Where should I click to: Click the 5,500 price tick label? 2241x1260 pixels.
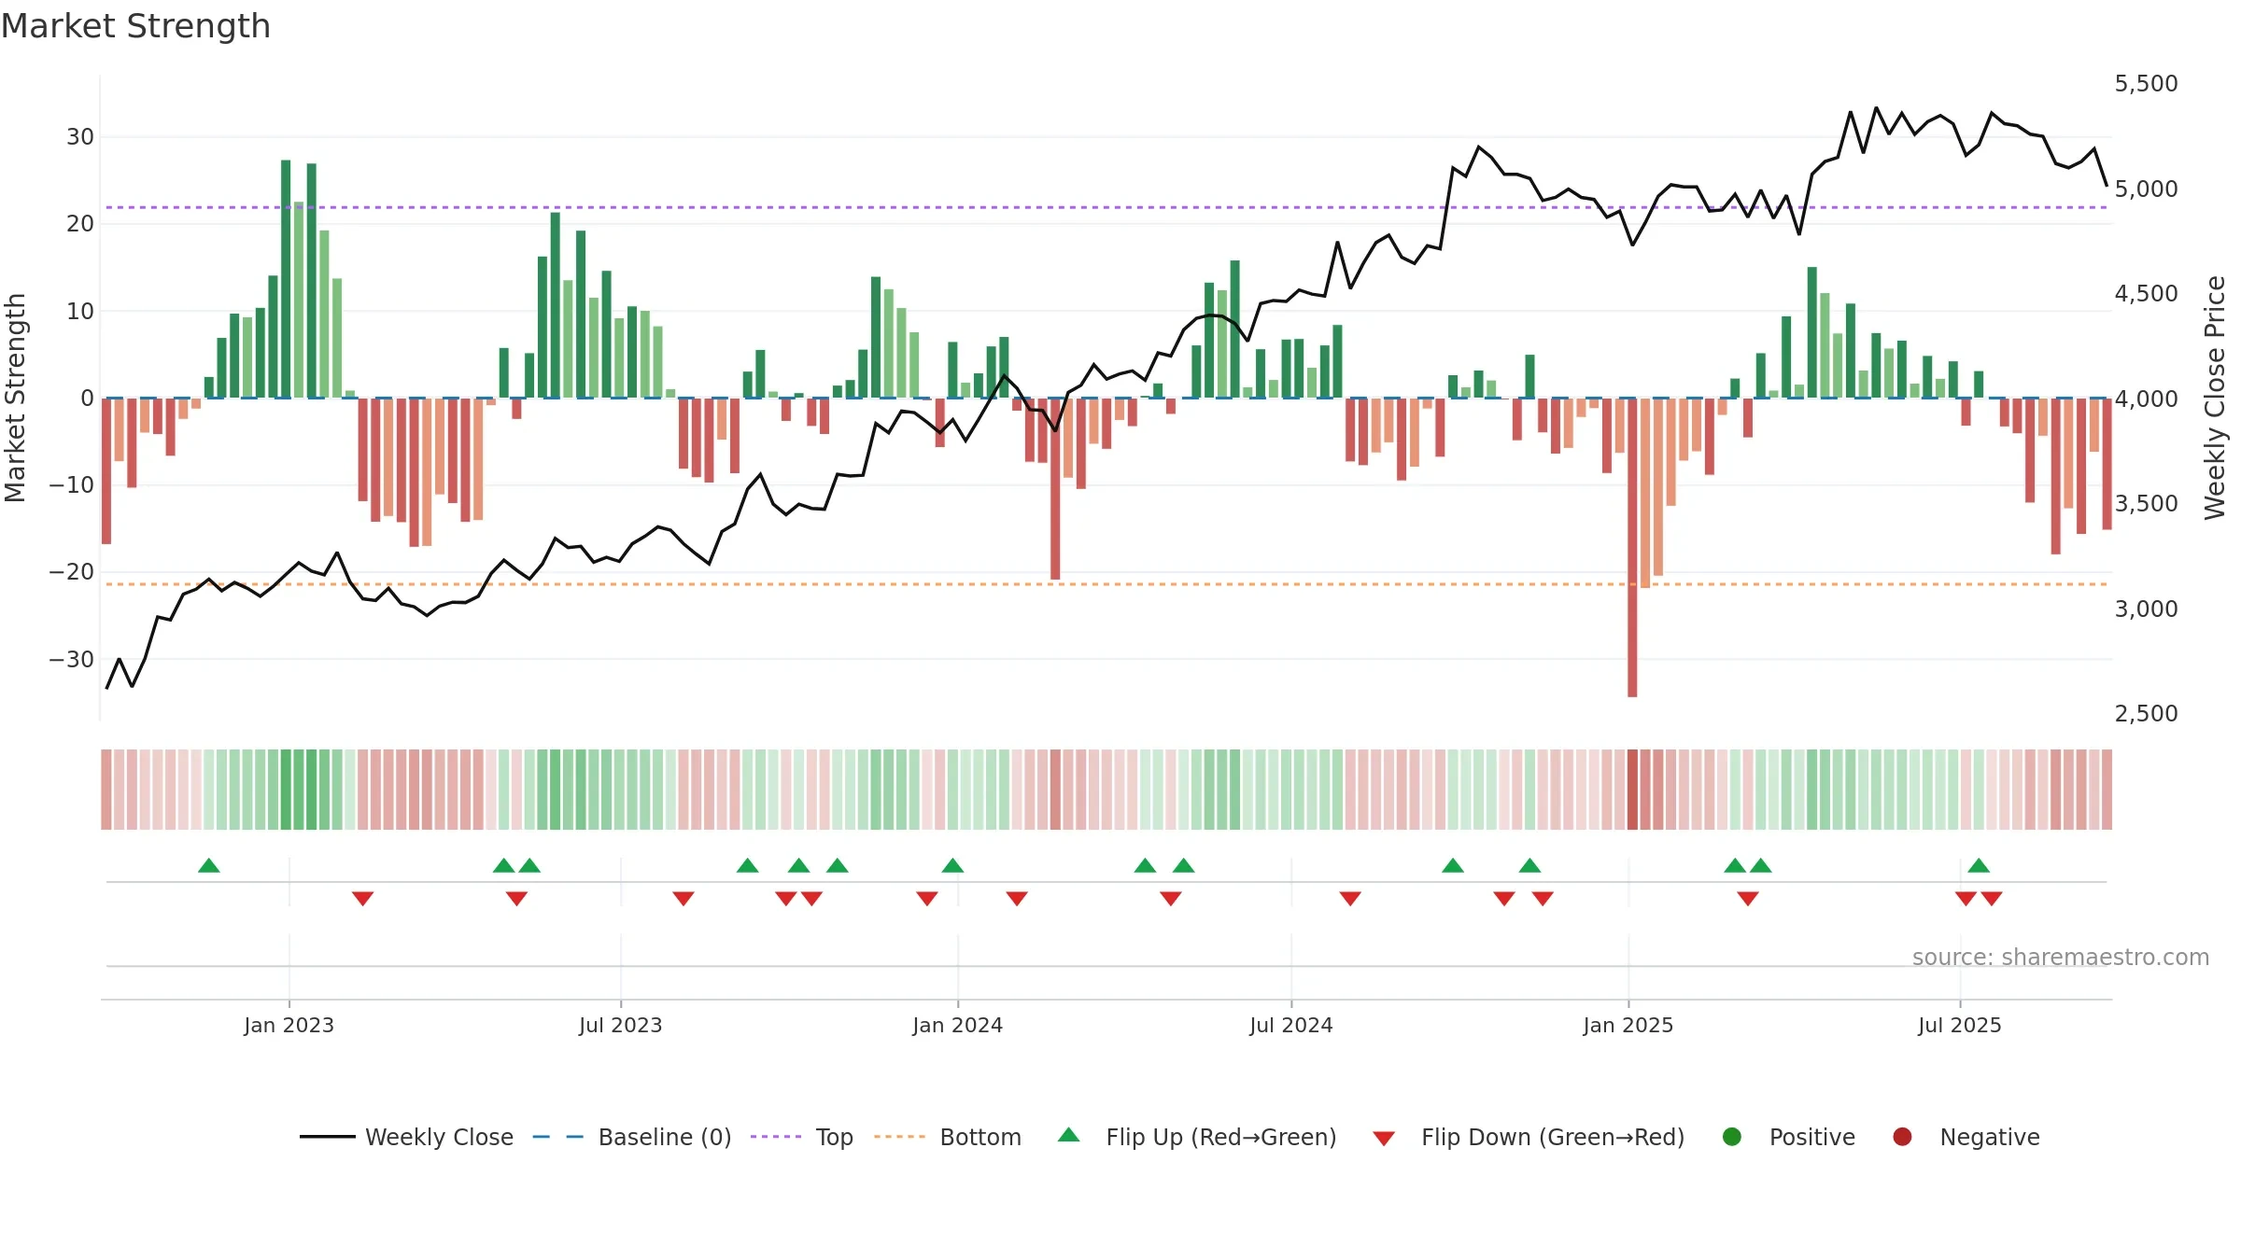pos(2147,84)
